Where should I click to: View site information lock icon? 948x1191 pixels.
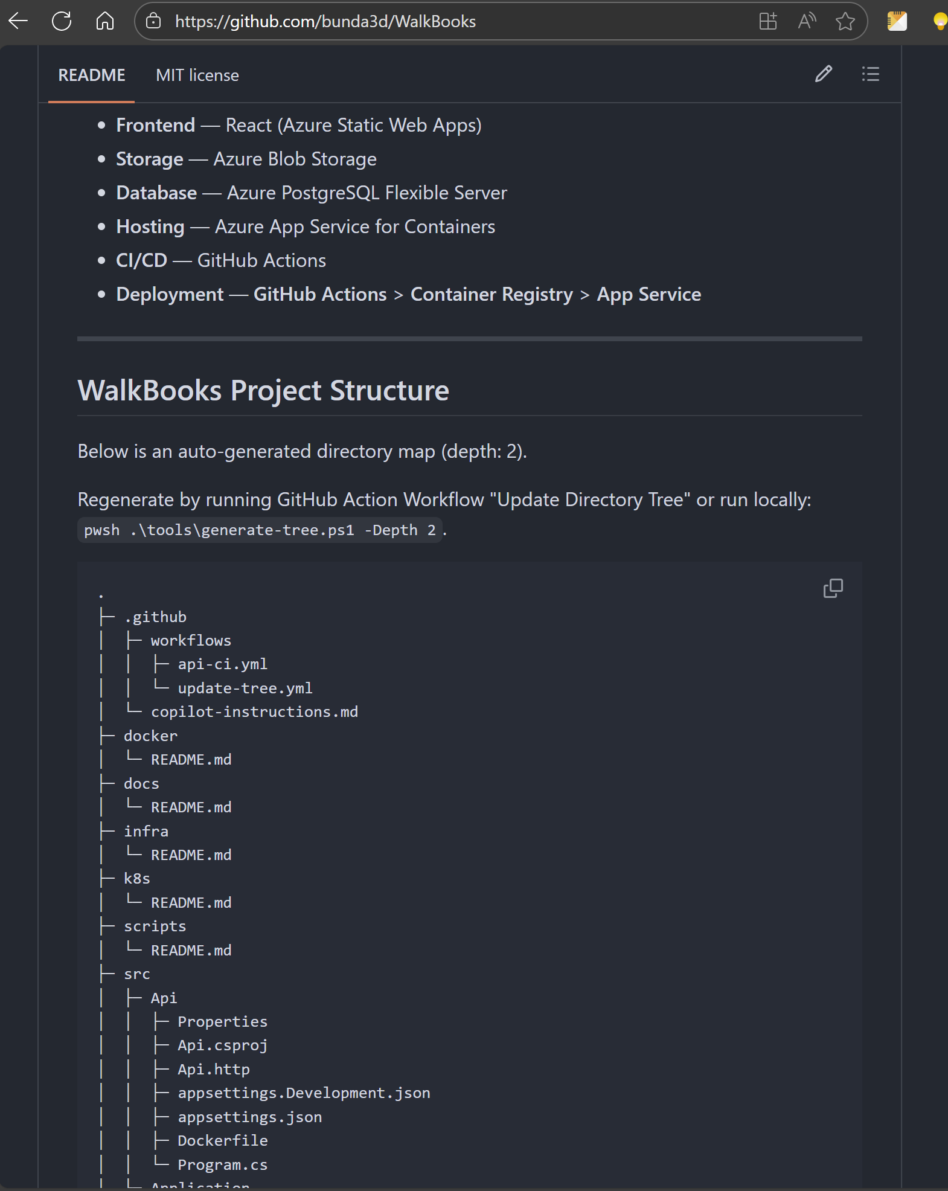[153, 21]
